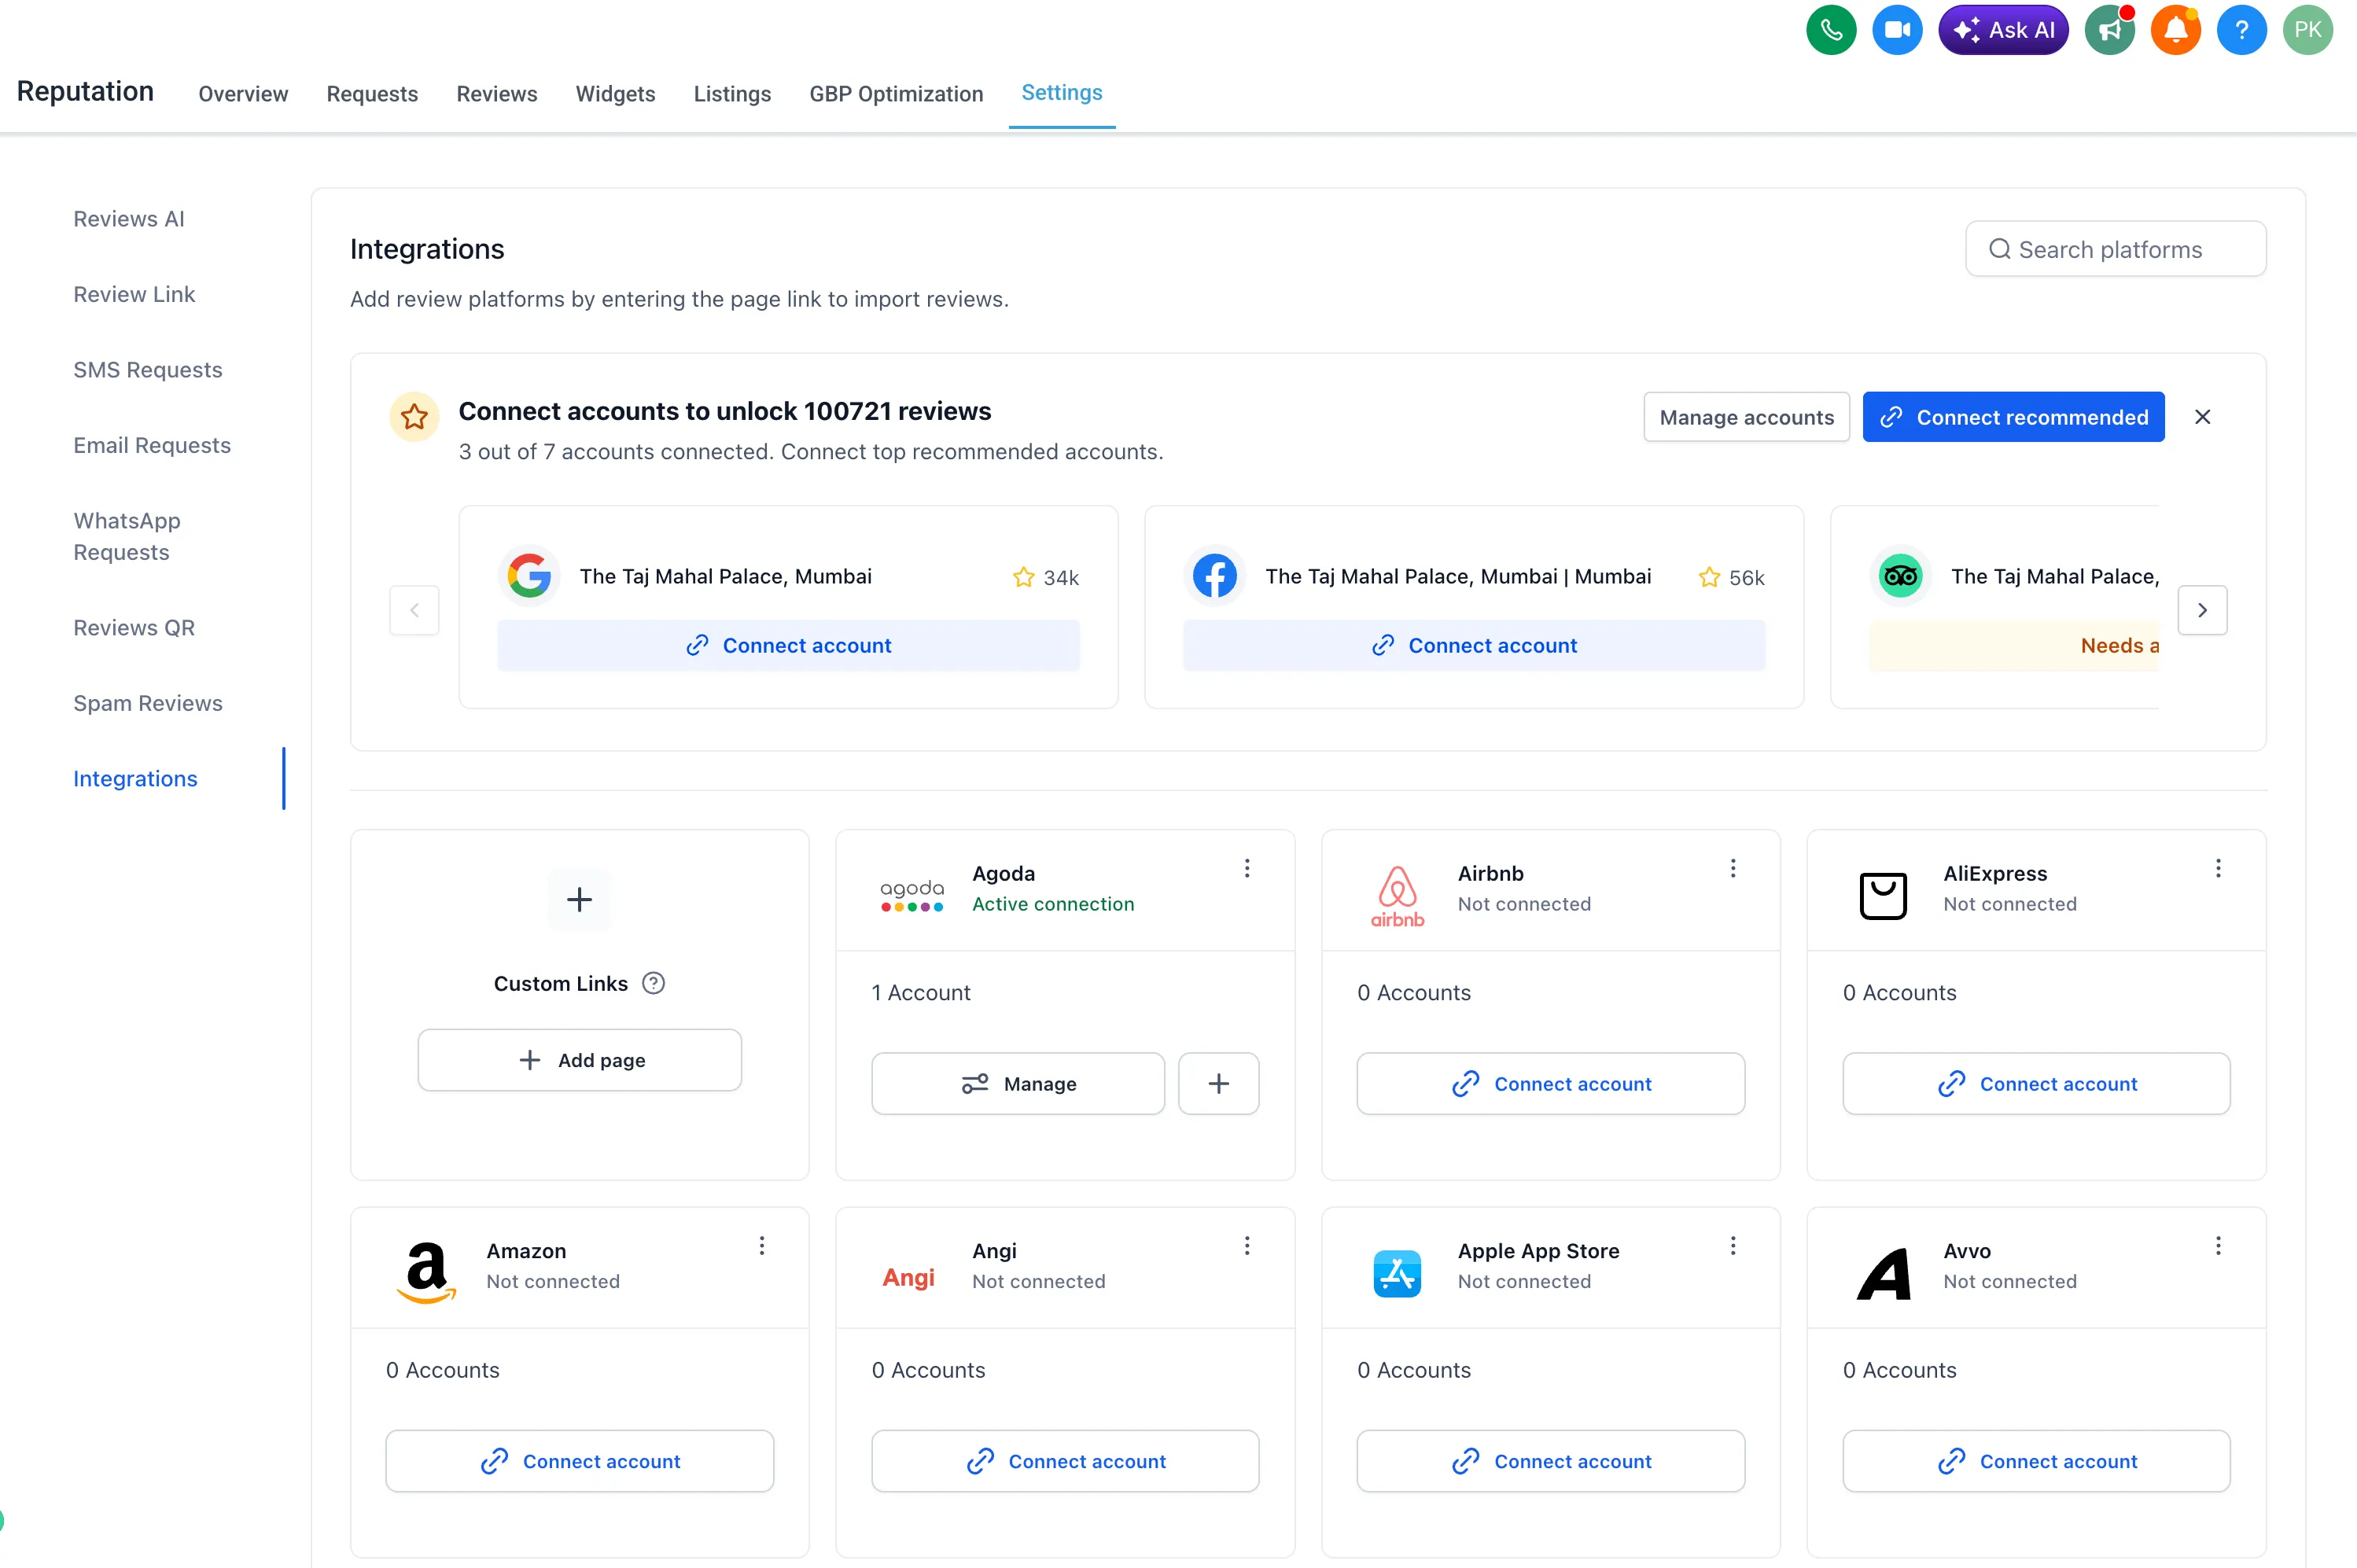
Task: Open Review Link settings
Action: click(134, 294)
